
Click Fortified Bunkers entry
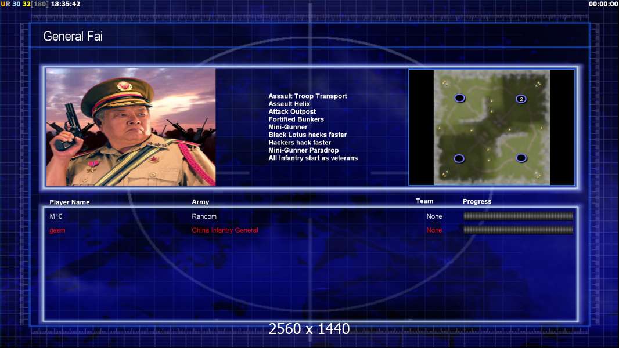296,119
